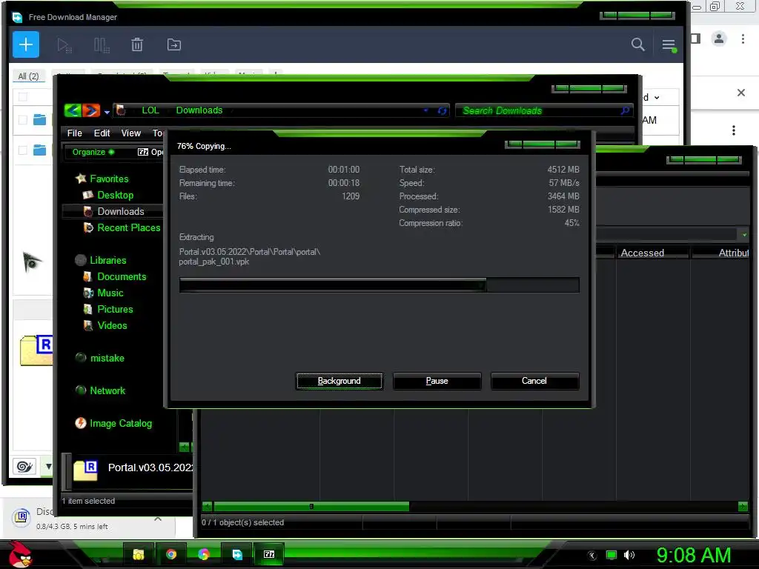Click the 7-Zip scrollbar right arrow

[743, 507]
